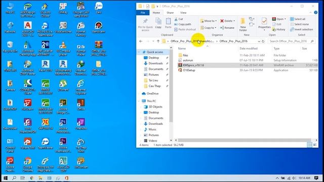
Task: Open 3D Objects under This PC
Action: [155, 107]
